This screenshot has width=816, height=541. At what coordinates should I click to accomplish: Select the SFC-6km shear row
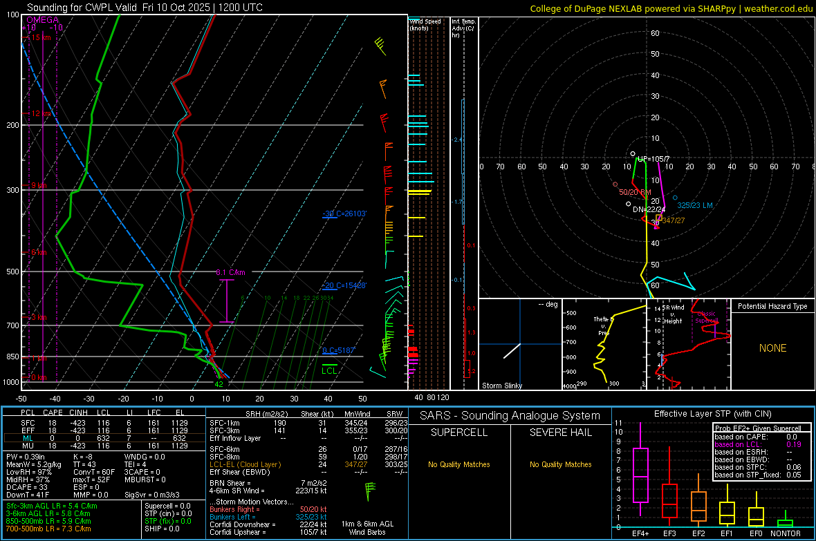pyautogui.click(x=308, y=449)
